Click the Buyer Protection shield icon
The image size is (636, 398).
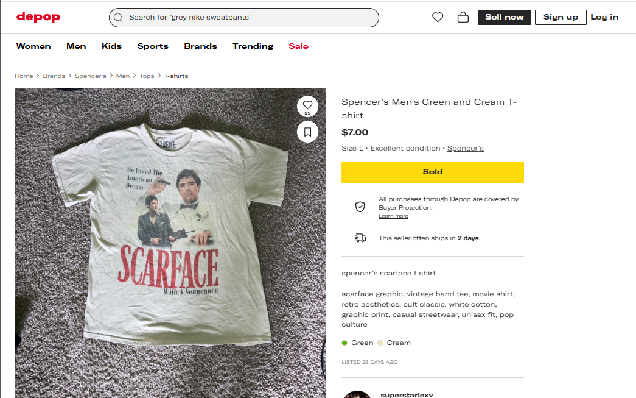click(x=360, y=207)
